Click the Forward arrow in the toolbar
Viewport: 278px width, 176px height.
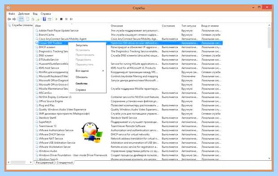pyautogui.click(x=14, y=19)
